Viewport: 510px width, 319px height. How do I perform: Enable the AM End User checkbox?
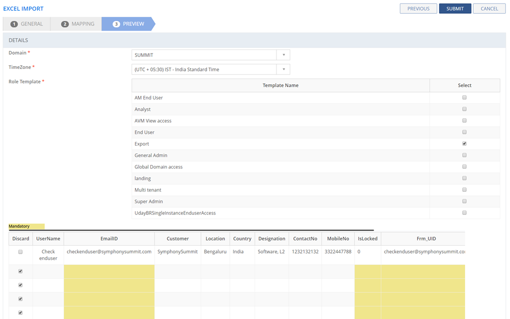click(x=464, y=97)
